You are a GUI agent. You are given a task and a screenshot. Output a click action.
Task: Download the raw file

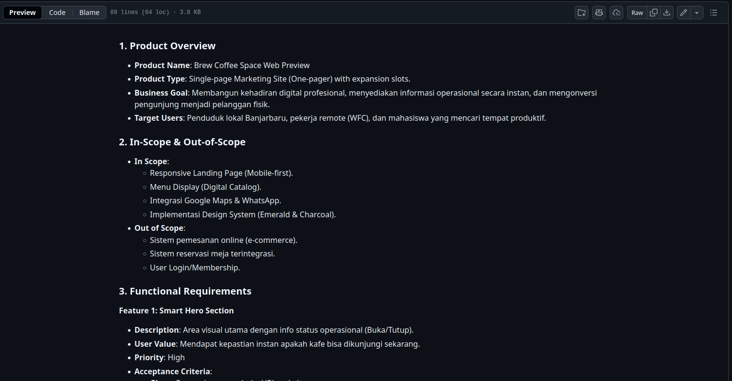click(x=667, y=13)
